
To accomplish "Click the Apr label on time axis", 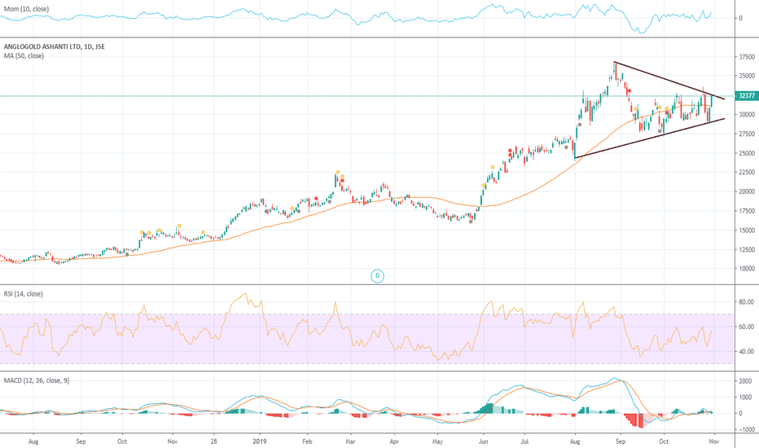I will pos(394,441).
